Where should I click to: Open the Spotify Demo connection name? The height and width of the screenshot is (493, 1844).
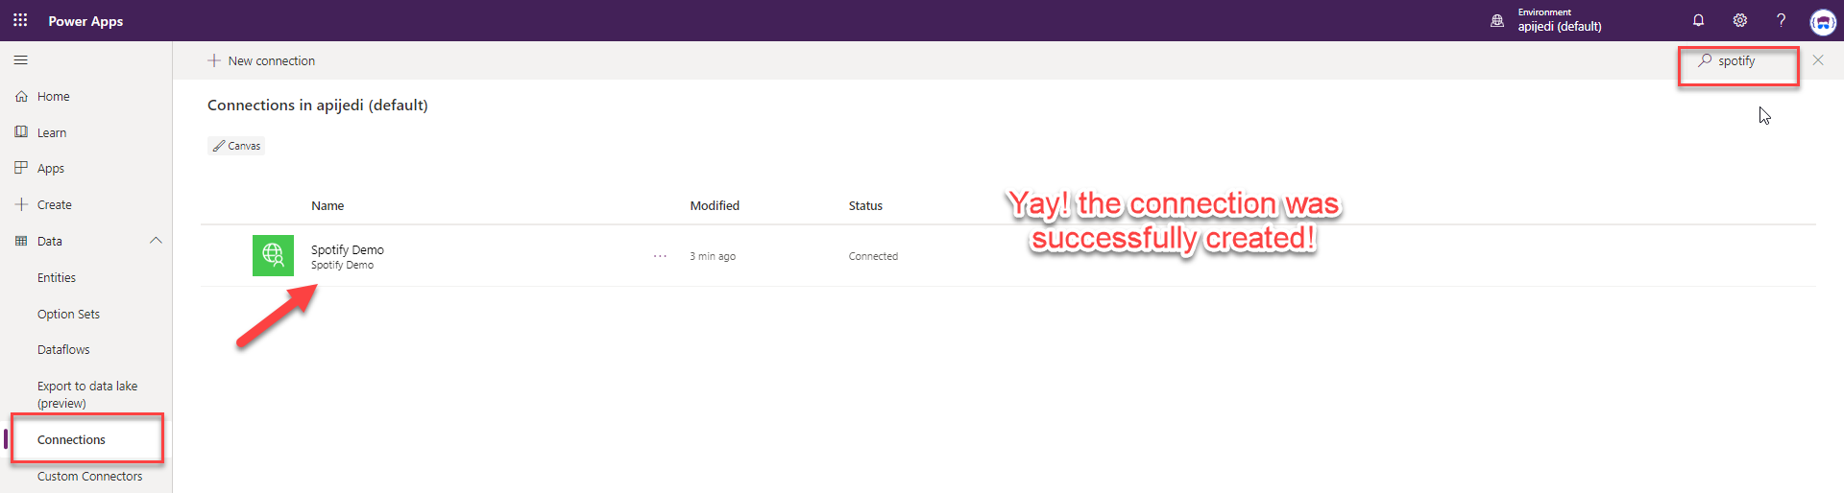347,249
